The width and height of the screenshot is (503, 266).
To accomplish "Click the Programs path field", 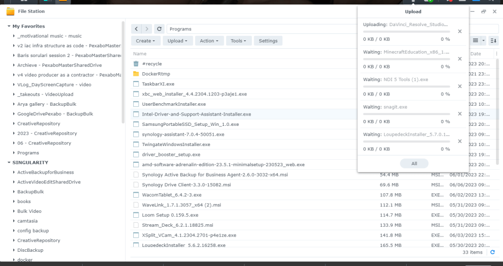I will pyautogui.click(x=262, y=29).
